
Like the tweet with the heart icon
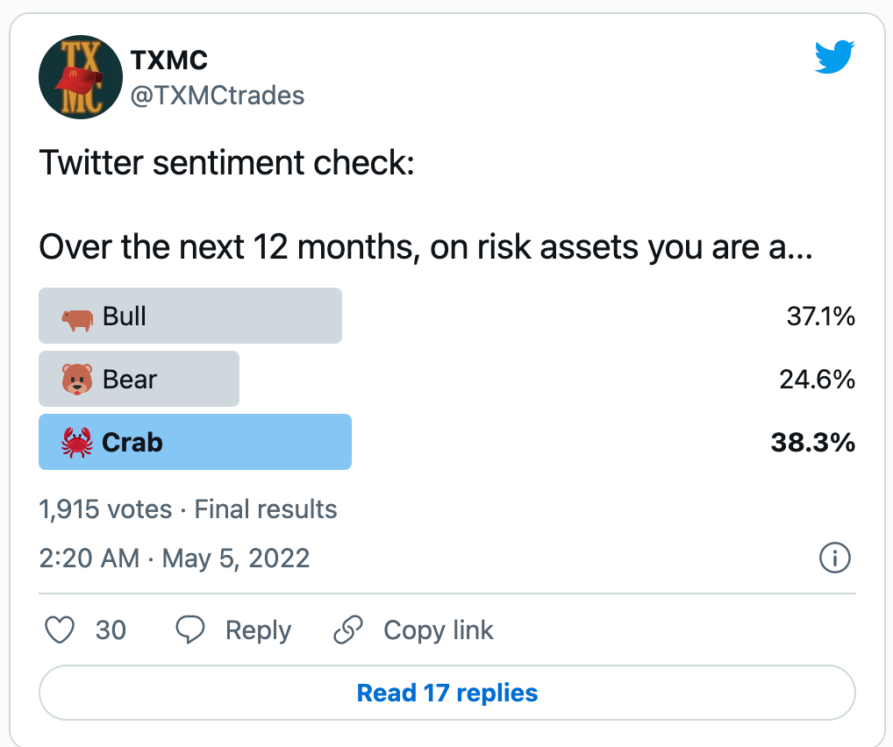(59, 630)
